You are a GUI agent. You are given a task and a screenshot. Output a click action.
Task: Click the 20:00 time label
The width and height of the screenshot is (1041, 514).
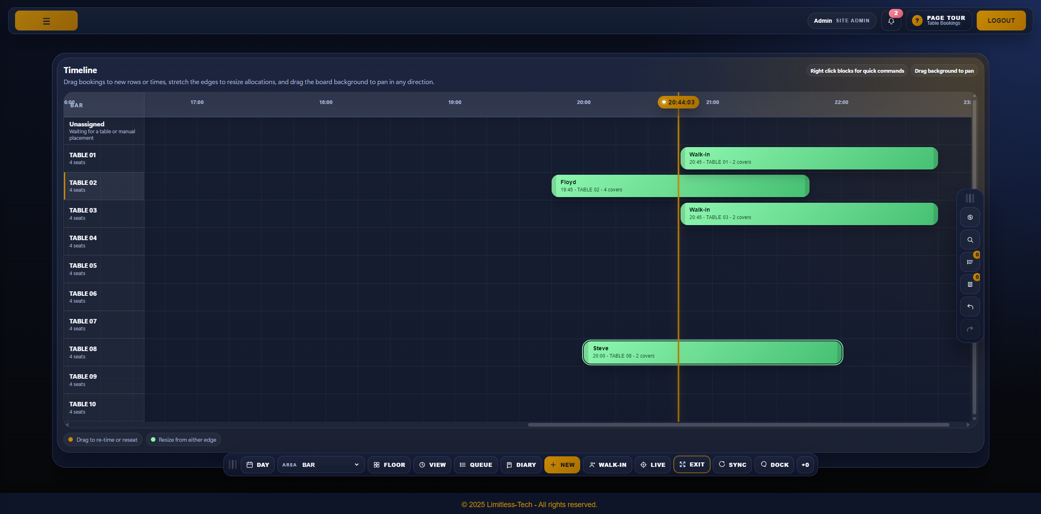[x=584, y=102]
